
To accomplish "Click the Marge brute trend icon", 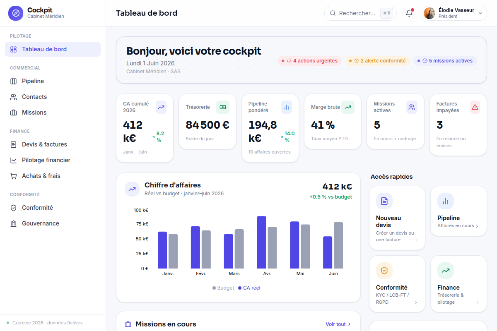I will point(348,107).
